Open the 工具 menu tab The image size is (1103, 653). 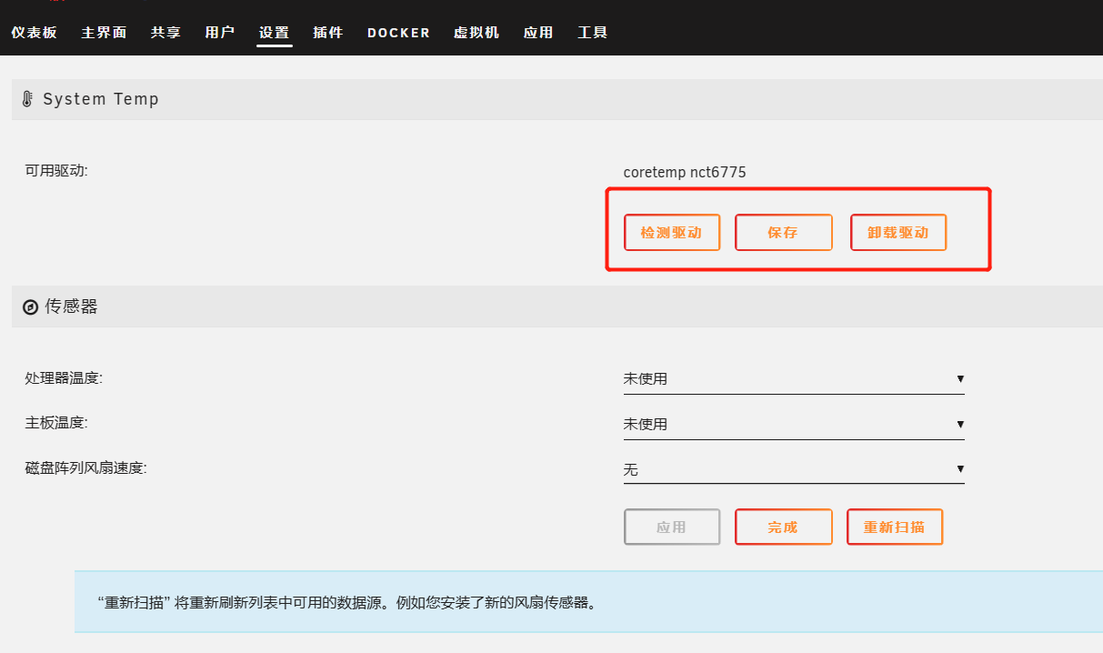pos(592,33)
